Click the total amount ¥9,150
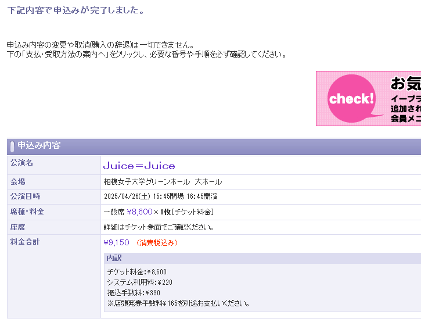 [117, 243]
